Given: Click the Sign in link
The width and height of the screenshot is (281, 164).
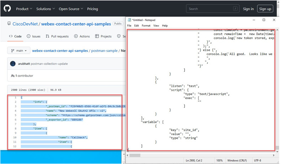Looking at the screenshot, I should tap(248, 9).
